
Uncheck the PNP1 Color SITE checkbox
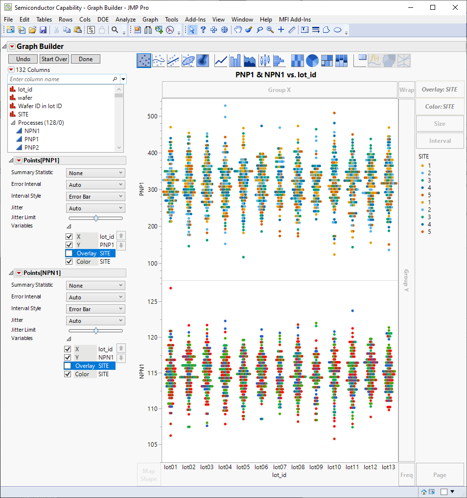68,262
